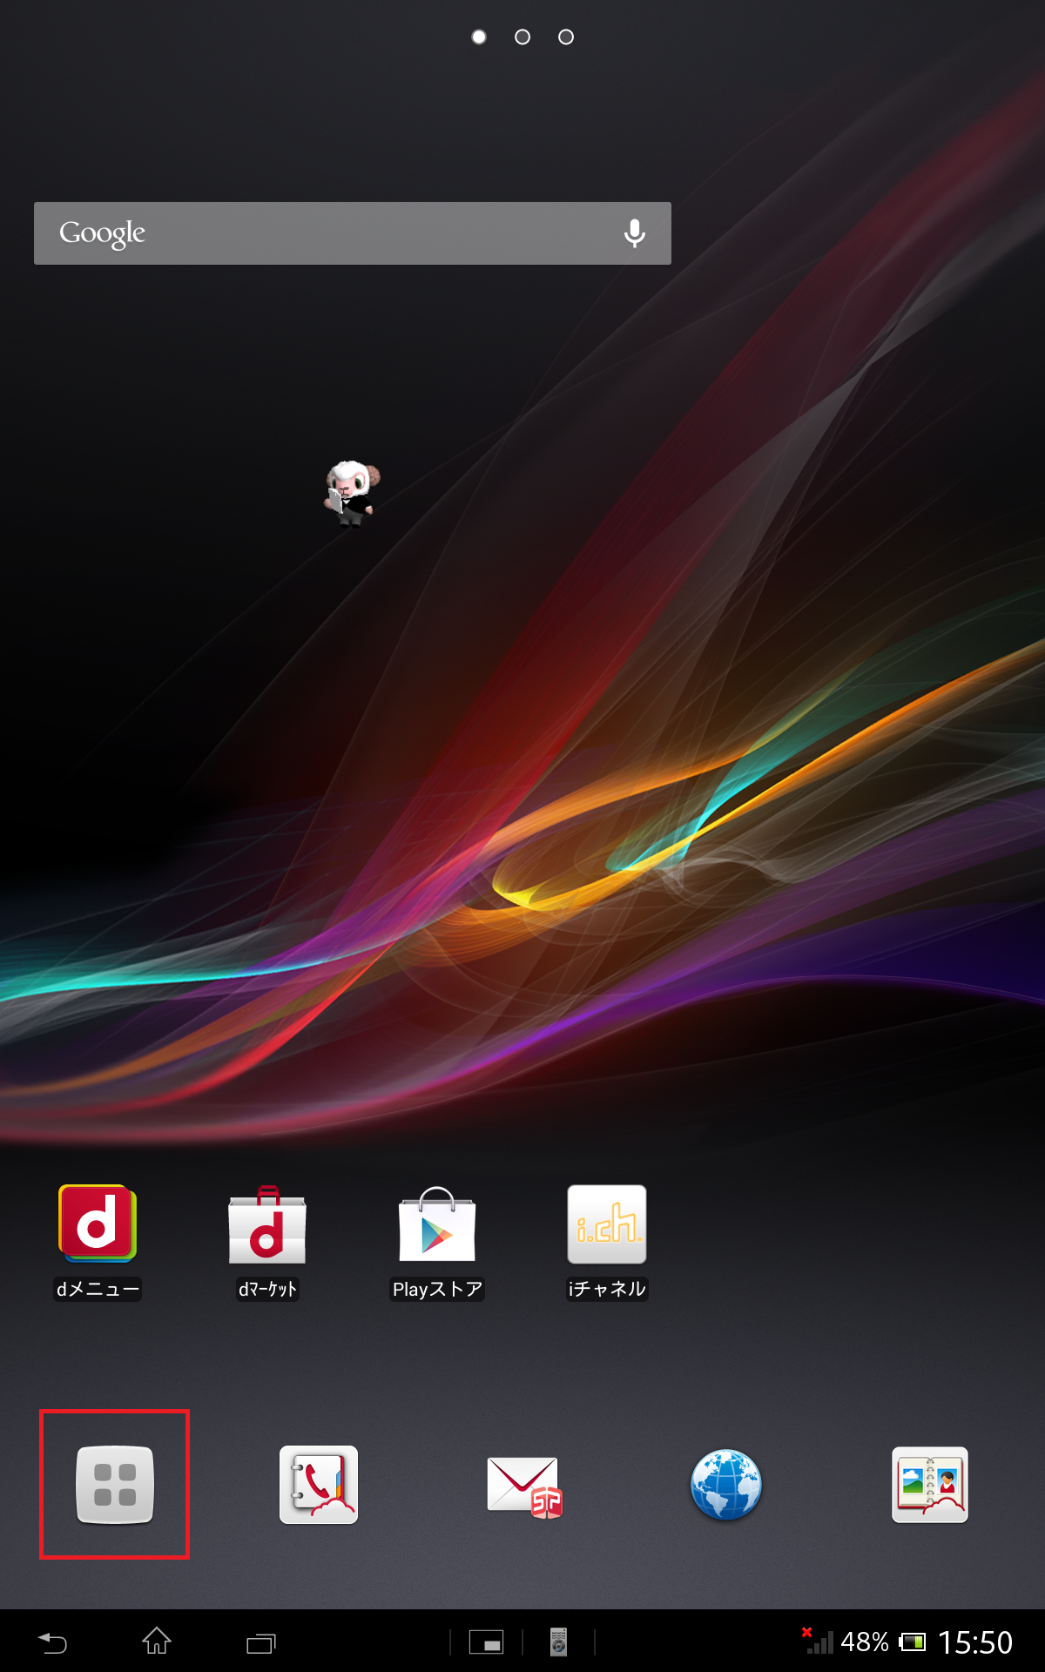Switch to the third home page dot
The height and width of the screenshot is (1672, 1045).
click(x=566, y=37)
